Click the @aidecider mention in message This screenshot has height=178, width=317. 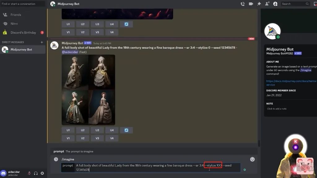coord(70,52)
